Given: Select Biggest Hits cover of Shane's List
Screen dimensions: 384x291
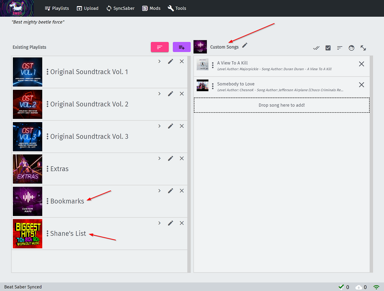Looking at the screenshot, I should 27,234.
